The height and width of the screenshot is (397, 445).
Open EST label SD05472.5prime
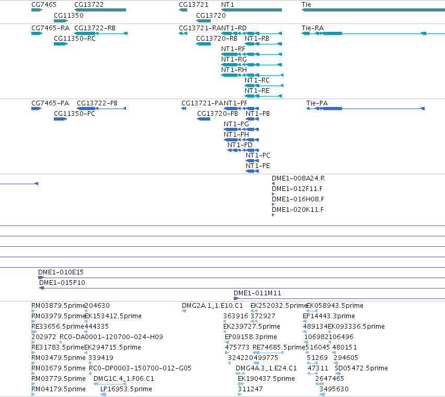coord(361,368)
